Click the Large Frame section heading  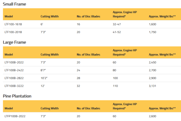coord(14,42)
